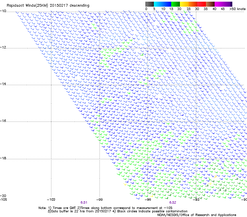Click the ">50 knots" legend label
The image size is (247, 217).
[237, 9]
